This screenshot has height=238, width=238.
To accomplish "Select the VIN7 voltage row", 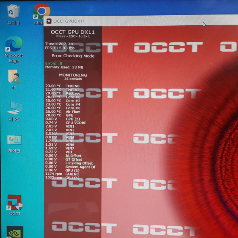I will click(60, 148).
